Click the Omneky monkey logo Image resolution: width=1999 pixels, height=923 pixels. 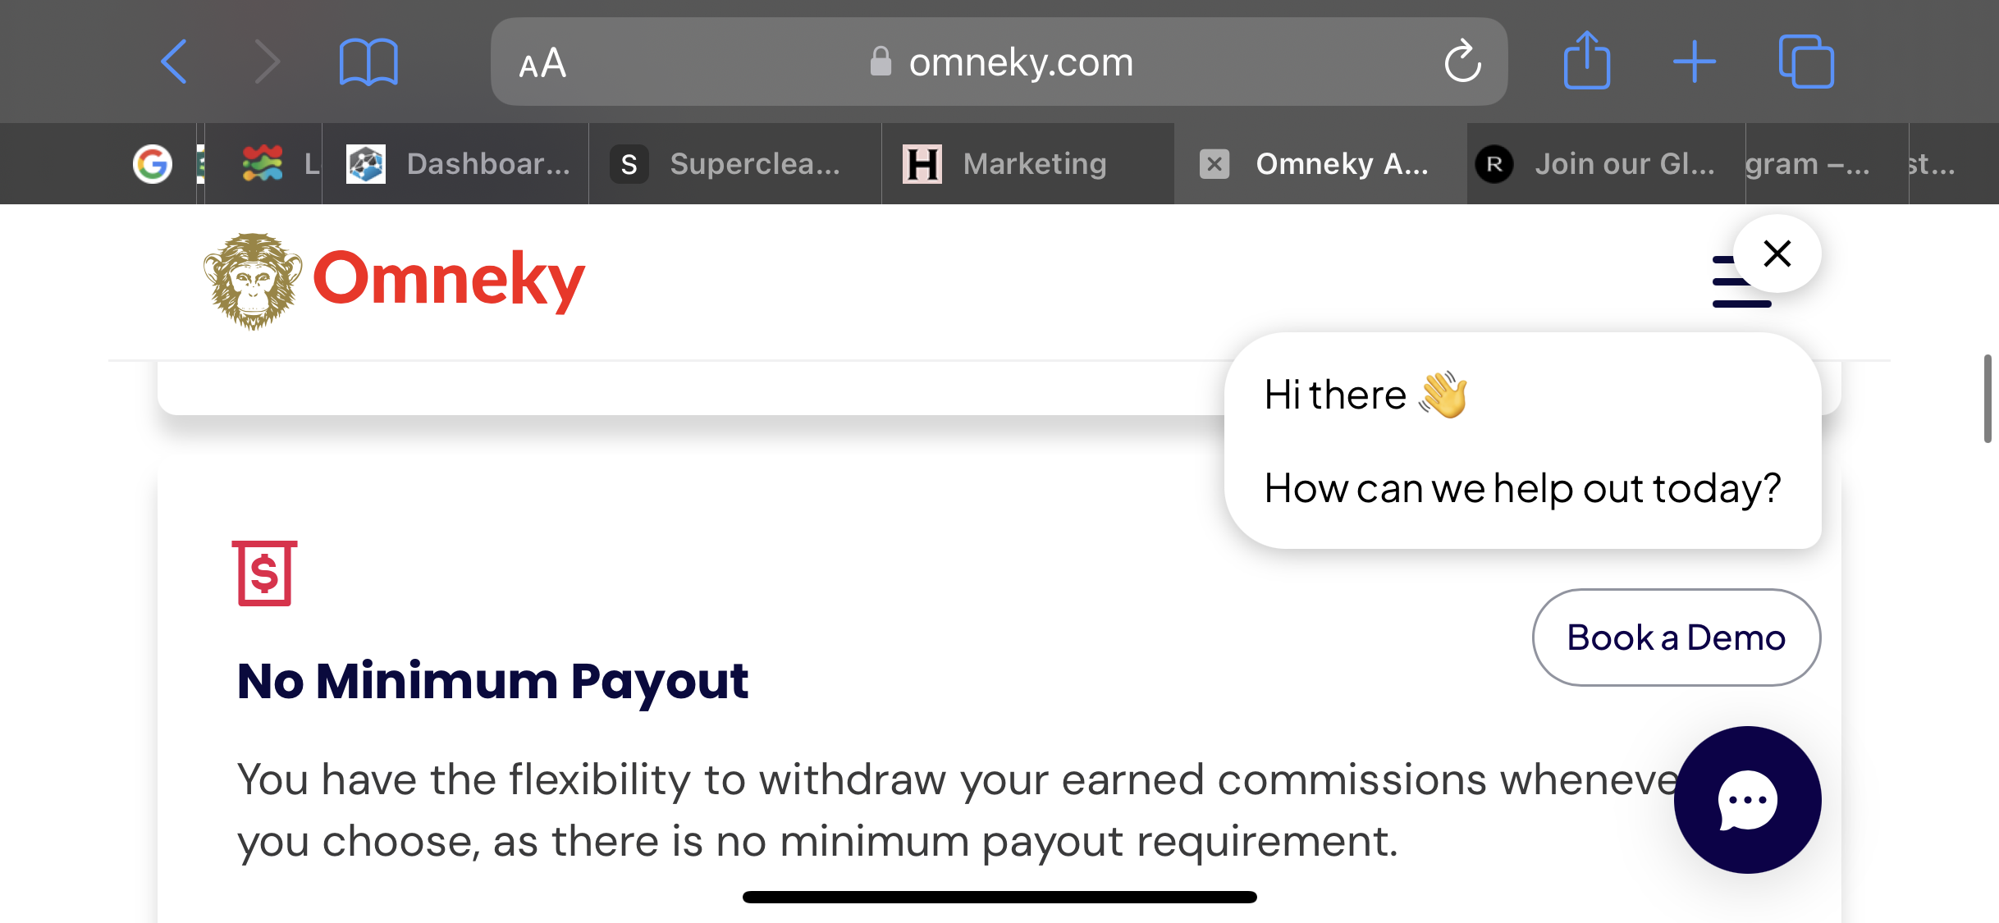(254, 281)
